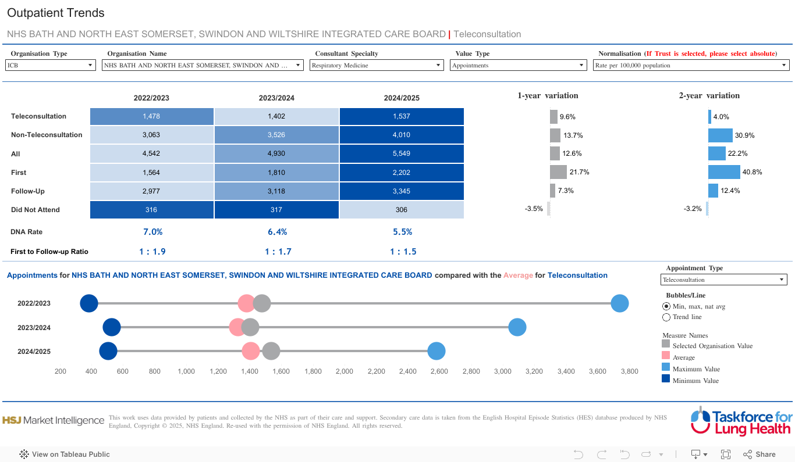The height and width of the screenshot is (462, 795).
Task: Select the 'Trend line' radio option
Action: pos(666,317)
